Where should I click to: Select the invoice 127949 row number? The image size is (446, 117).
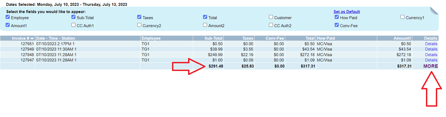coord(27,49)
